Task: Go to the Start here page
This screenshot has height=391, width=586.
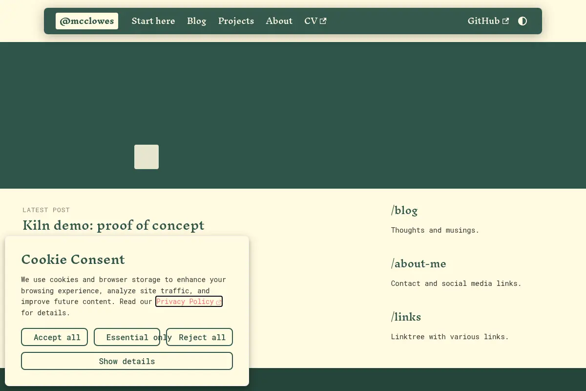Action: (153, 21)
